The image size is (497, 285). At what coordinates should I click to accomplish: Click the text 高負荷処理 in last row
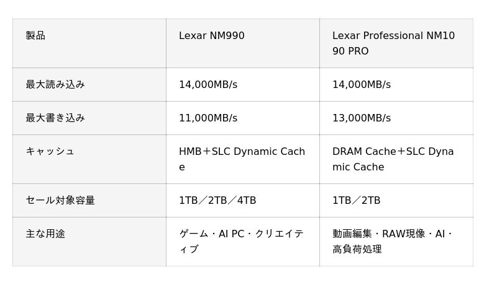[x=357, y=249]
